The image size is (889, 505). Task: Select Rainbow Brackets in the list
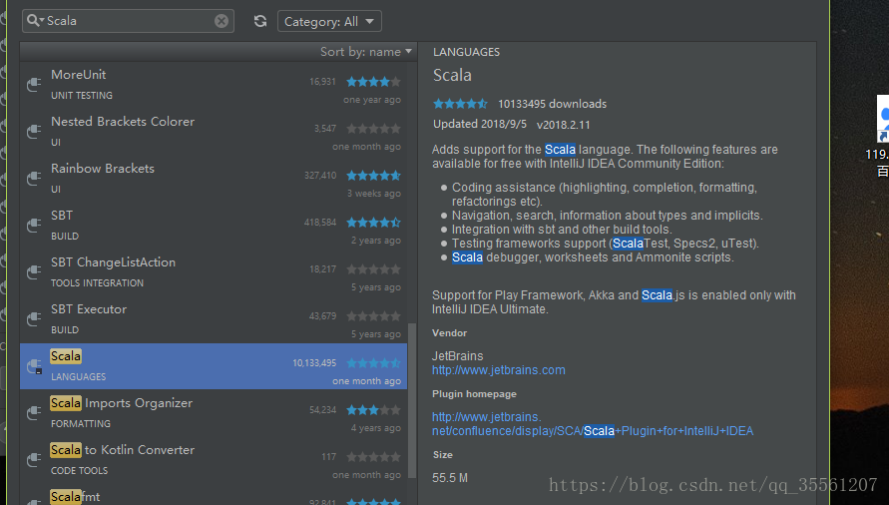click(x=214, y=179)
